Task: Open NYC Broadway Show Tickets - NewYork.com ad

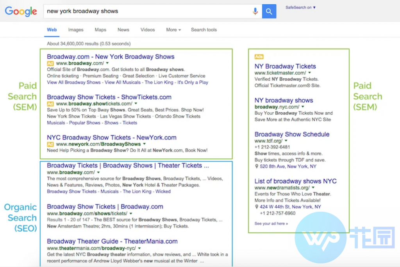Action: 111,137
